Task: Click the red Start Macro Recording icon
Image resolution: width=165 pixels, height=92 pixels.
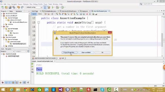Action: pyautogui.click(x=87, y=14)
